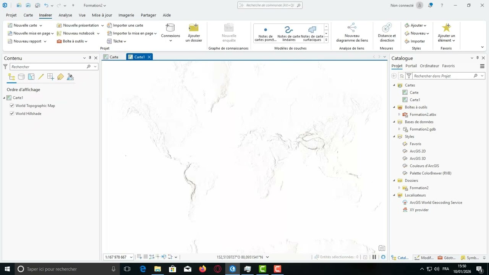Image resolution: width=489 pixels, height=275 pixels.
Task: Collapse Carte1 in Contenu tree
Action: click(4, 98)
